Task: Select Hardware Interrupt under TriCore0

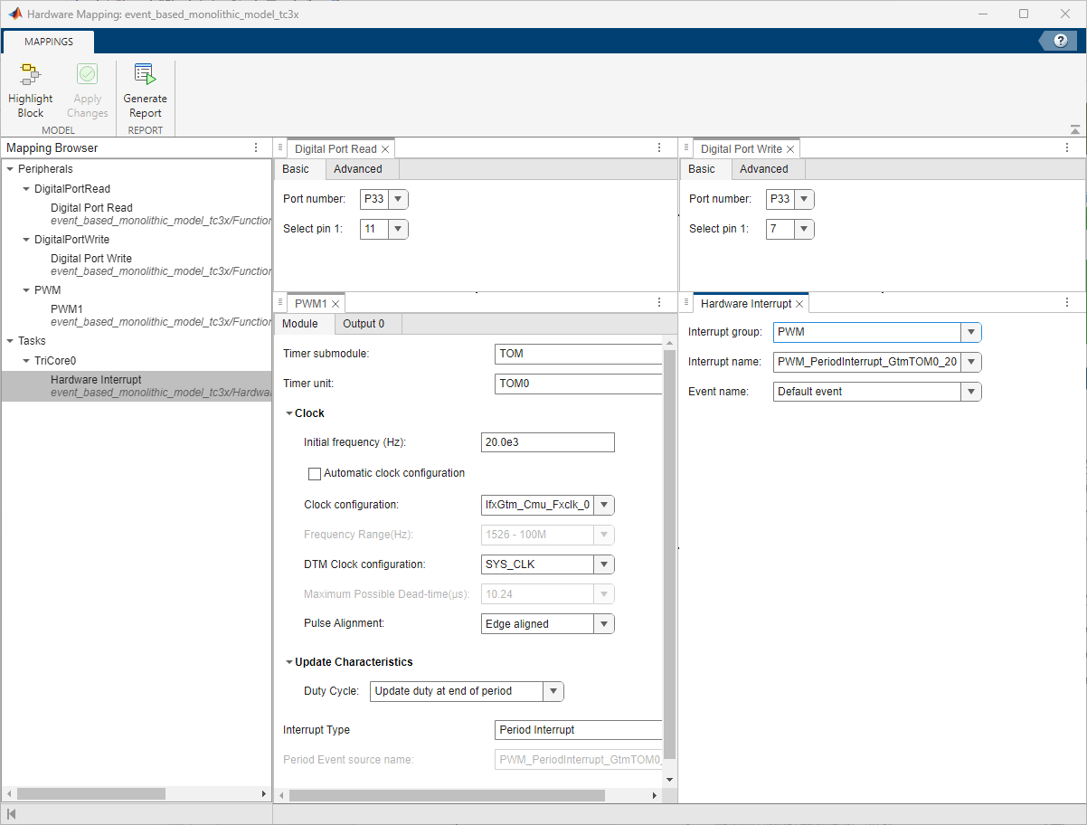Action: 96,379
